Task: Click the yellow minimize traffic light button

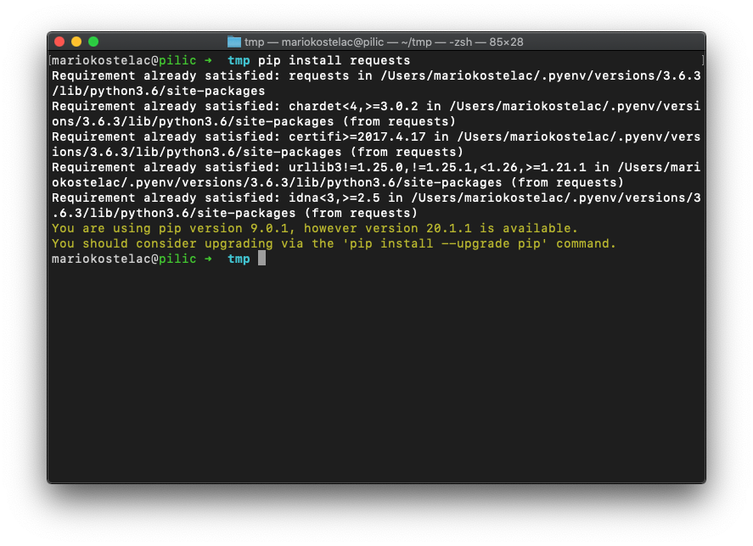Action: [76, 40]
